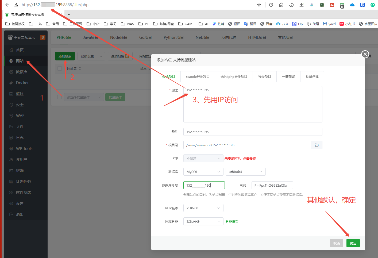Switch to thinkphp异步项目 tab
Screen dimensions: 378x258
234,76
